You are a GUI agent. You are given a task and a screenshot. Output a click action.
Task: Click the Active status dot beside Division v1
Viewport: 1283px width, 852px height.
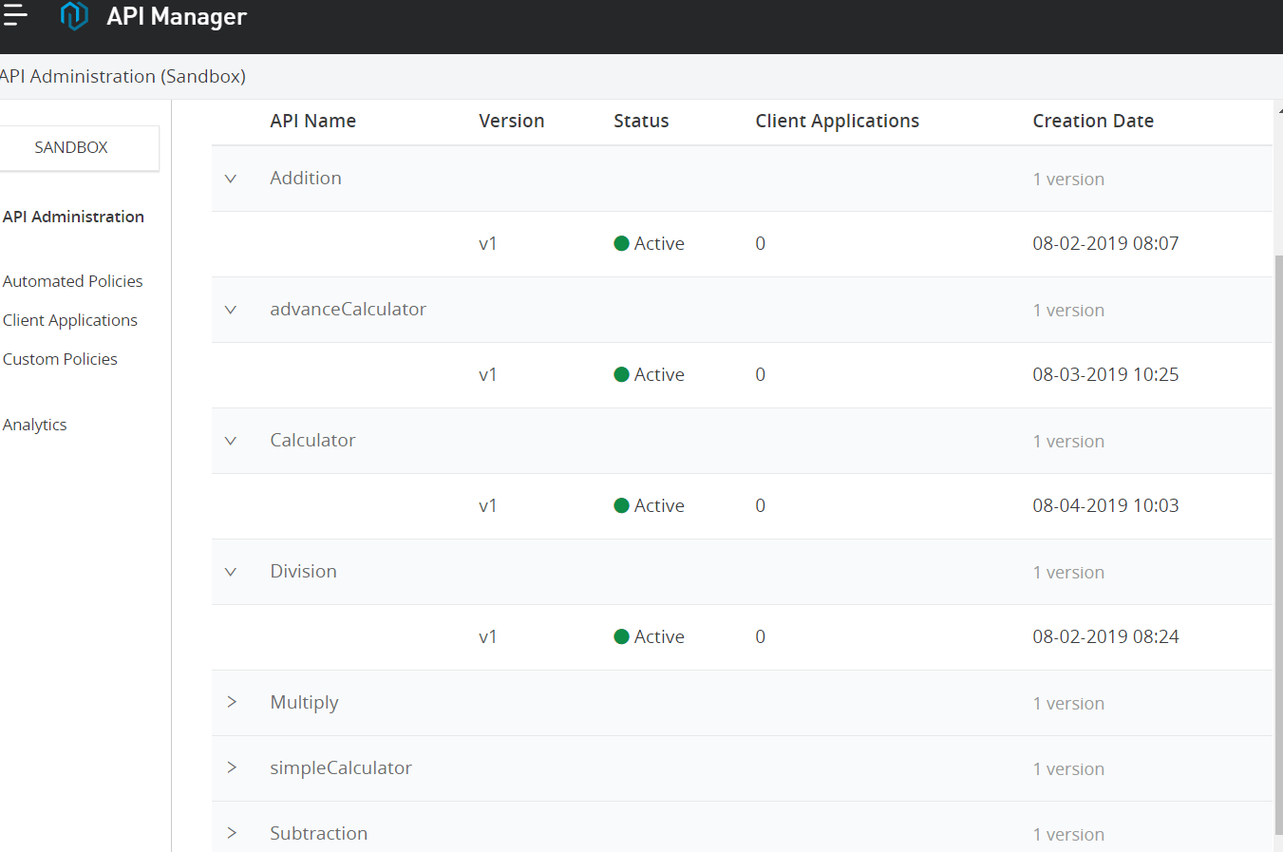tap(622, 636)
